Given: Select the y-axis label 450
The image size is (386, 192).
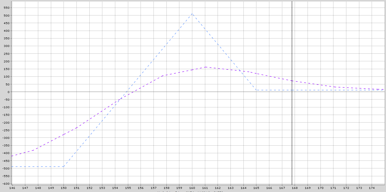Looking at the screenshot, I should (x=6, y=23).
